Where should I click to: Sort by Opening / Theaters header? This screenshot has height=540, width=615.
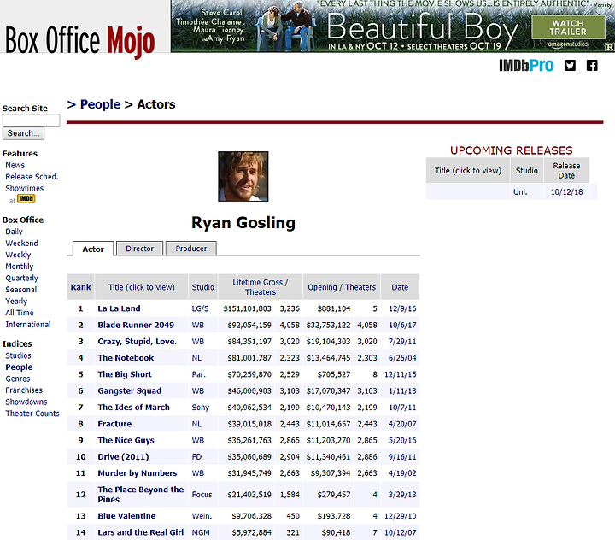tap(342, 287)
